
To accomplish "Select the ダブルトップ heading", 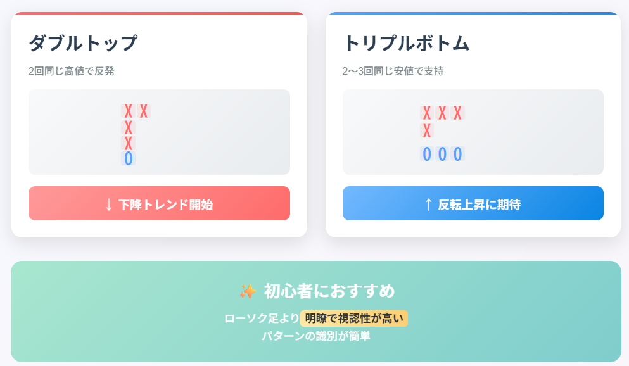I will 83,43.
